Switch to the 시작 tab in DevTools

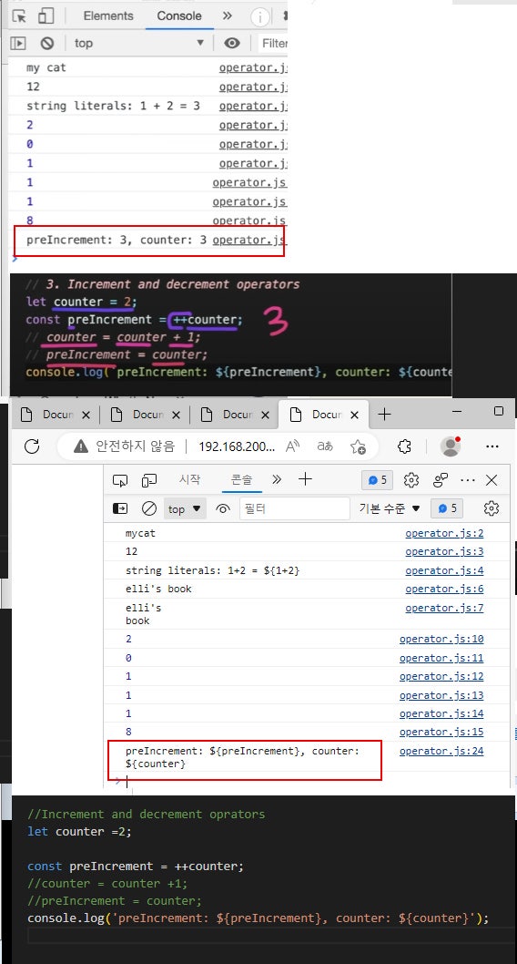click(189, 479)
